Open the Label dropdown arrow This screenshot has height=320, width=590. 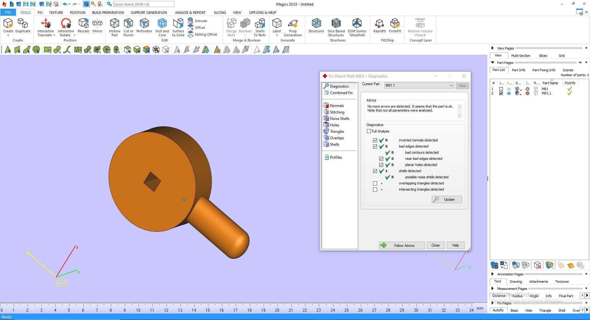point(277,35)
